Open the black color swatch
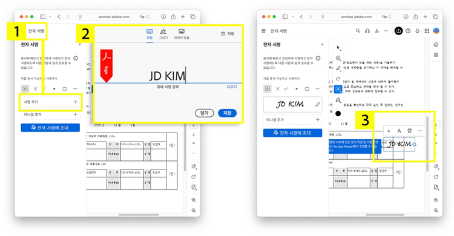Viewport: 454px width, 236px height. [338, 113]
